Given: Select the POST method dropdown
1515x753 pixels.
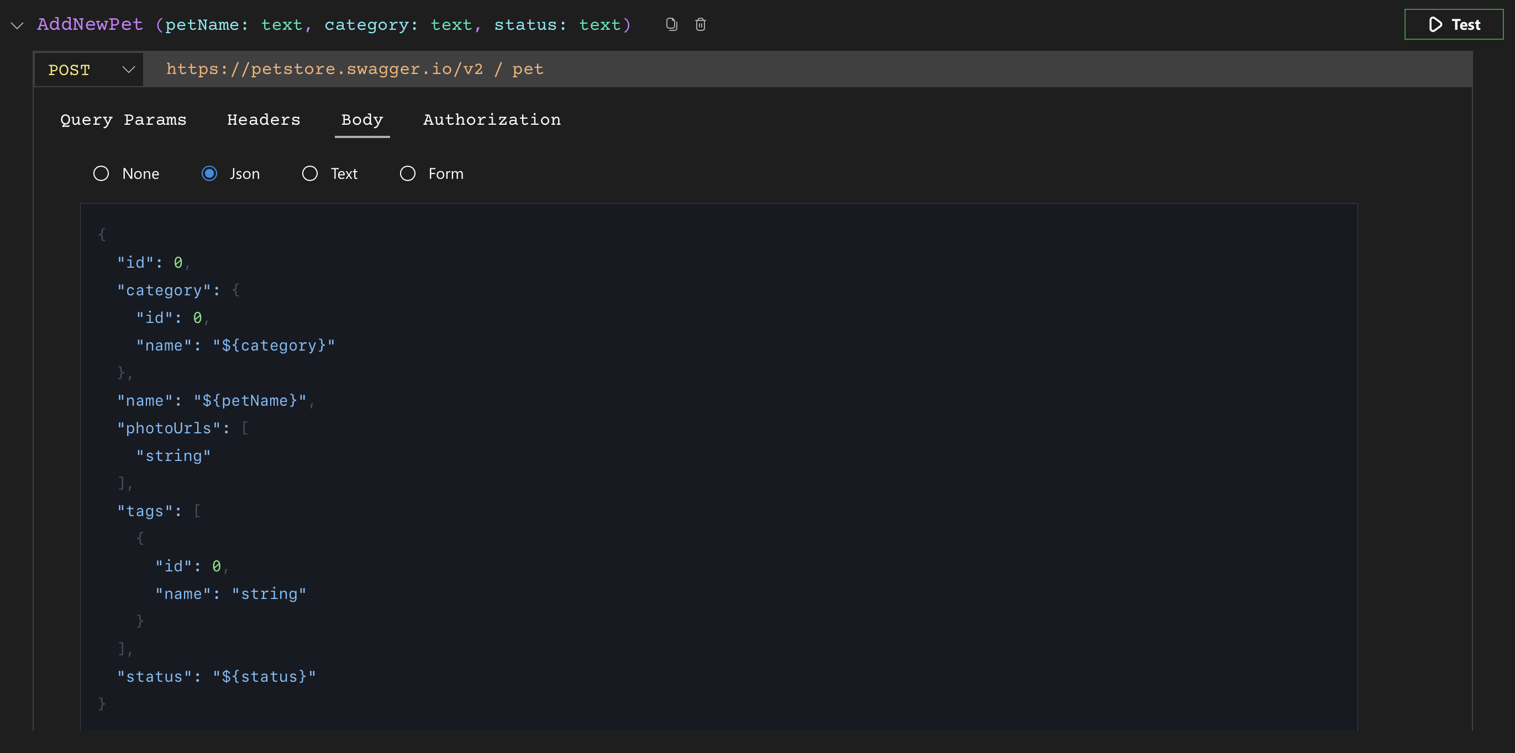Looking at the screenshot, I should (89, 68).
